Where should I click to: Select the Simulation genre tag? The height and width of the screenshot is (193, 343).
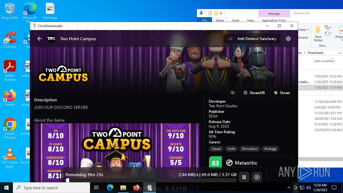[249, 149]
